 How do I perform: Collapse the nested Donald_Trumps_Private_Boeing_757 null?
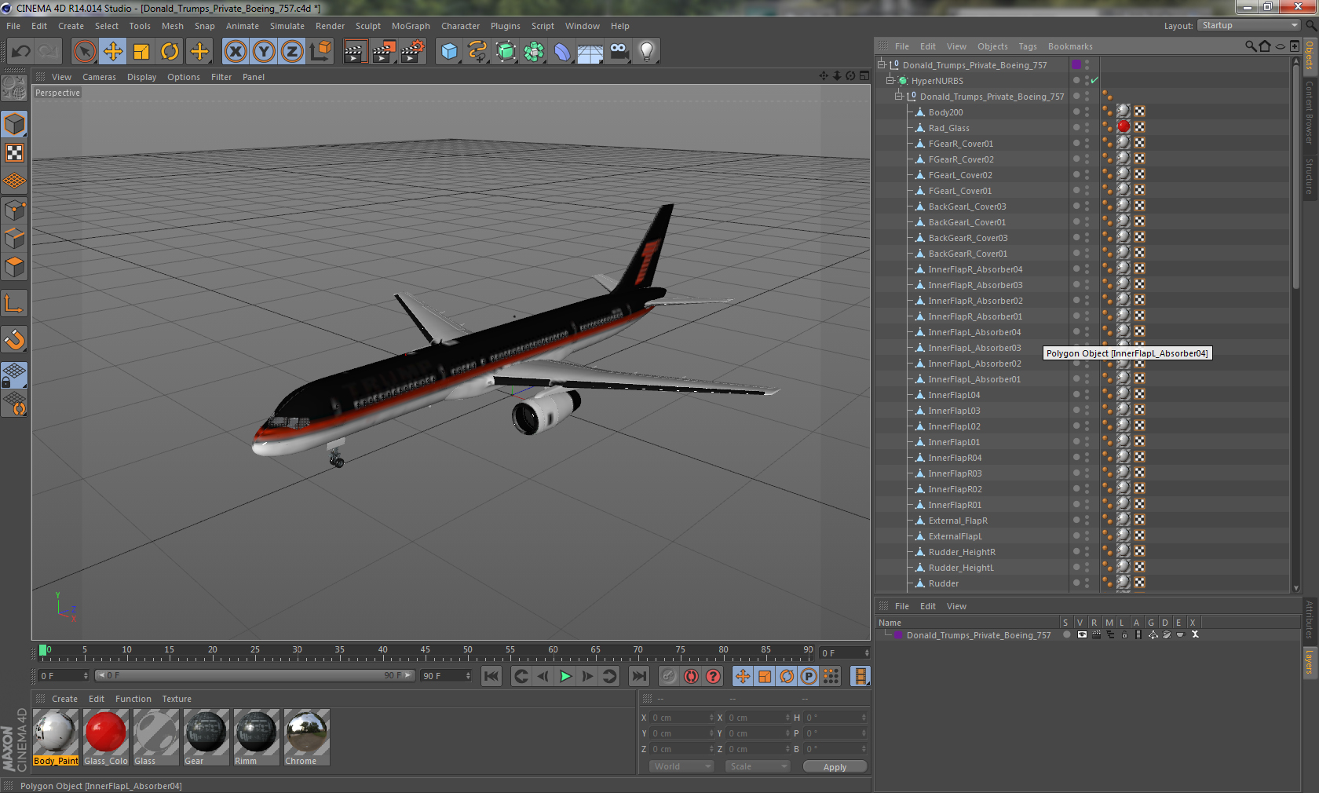tap(899, 96)
